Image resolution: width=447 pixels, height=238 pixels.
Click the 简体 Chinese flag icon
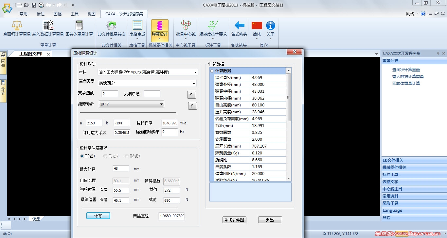pyautogui.click(x=257, y=25)
